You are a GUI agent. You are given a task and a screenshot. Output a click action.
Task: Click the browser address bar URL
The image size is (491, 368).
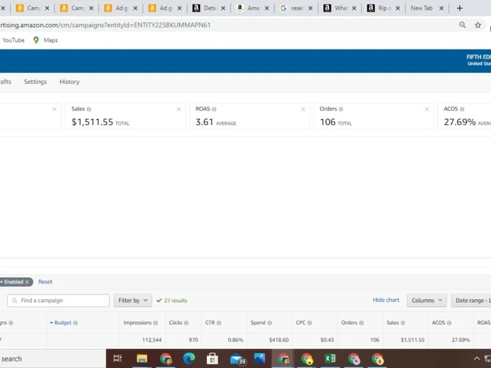105,25
